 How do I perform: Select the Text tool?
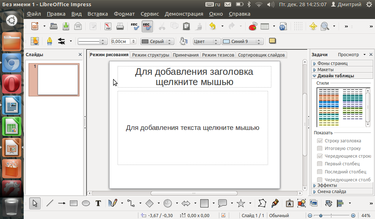98,203
